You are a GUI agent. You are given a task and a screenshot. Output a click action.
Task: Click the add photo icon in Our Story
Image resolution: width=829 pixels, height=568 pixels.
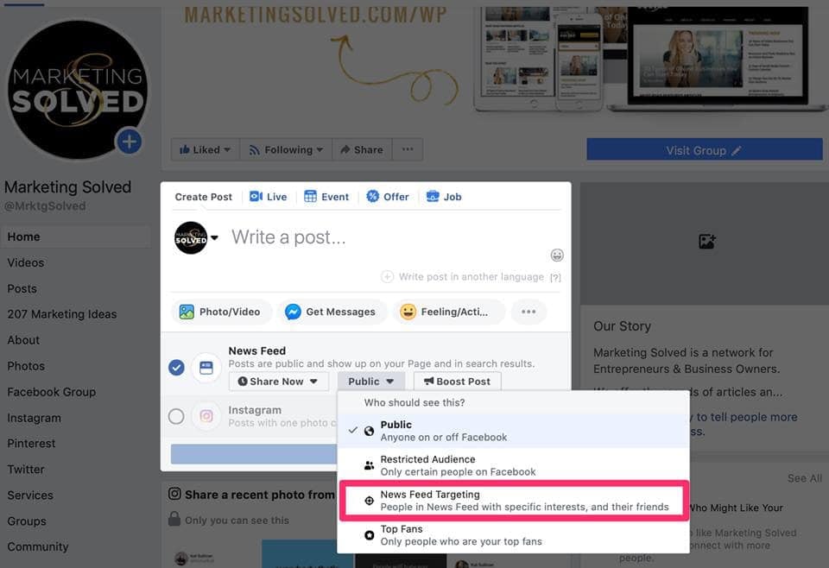click(707, 242)
